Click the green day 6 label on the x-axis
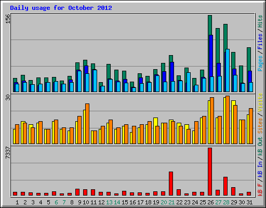Screen dimensions: 266x208 (56, 202)
